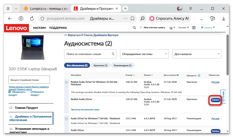233x137 pixels.
Task: Click the page vertical scrollbar thumb
Action: [228, 55]
